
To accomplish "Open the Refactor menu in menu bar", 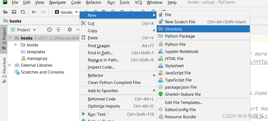I will tap(94, 2).
